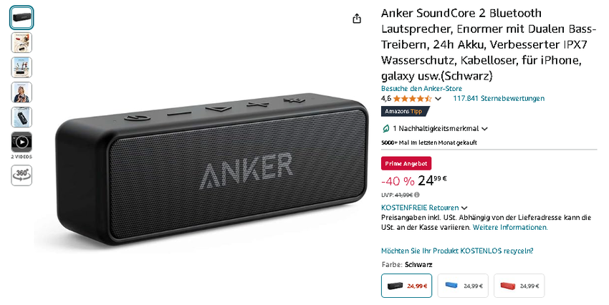Click the Prime Angebot badge
Viewport: 609px width, 305px height.
406,164
